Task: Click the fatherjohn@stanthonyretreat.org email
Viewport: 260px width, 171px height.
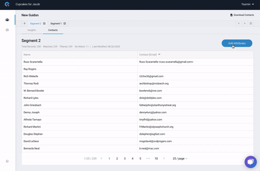Action: click(x=158, y=105)
